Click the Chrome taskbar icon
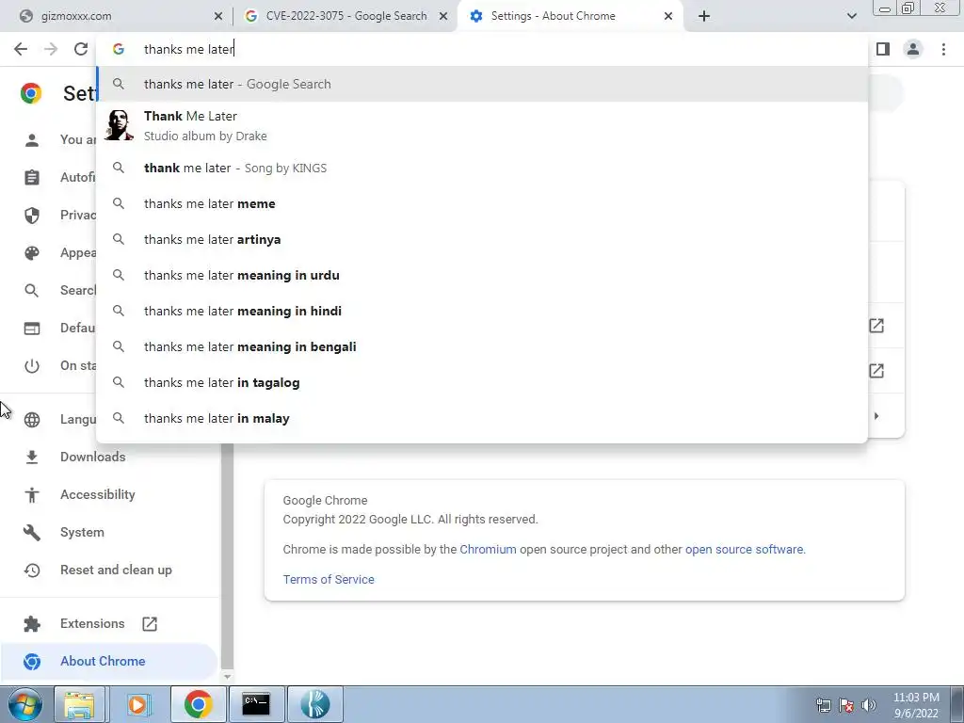This screenshot has width=964, height=723. (x=198, y=704)
